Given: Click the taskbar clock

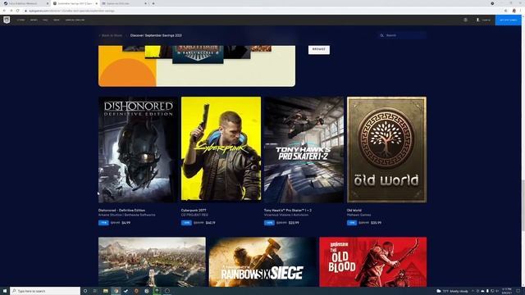Looking at the screenshot, I should coord(507,291).
